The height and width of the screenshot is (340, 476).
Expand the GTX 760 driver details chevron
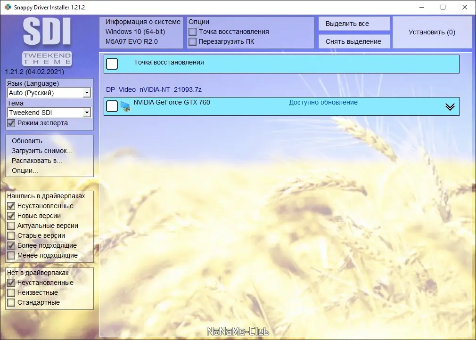click(x=449, y=106)
